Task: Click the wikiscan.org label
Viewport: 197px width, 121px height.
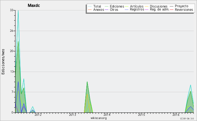Action: (x=98, y=118)
